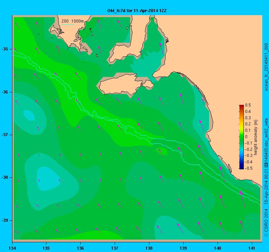Pick the -0.3 value on the color scale
This screenshot has height=252, width=269.
[x=248, y=156]
